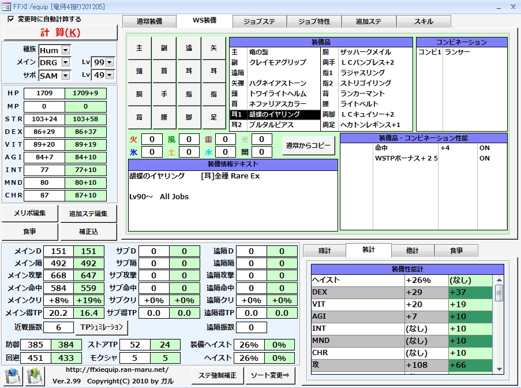Open the 装計 tab

[369, 249]
